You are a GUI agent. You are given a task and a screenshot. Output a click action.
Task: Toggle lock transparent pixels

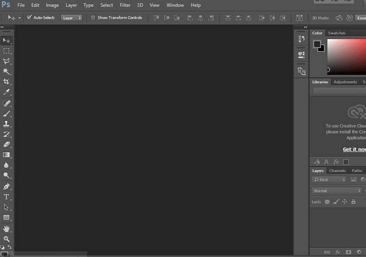327,202
